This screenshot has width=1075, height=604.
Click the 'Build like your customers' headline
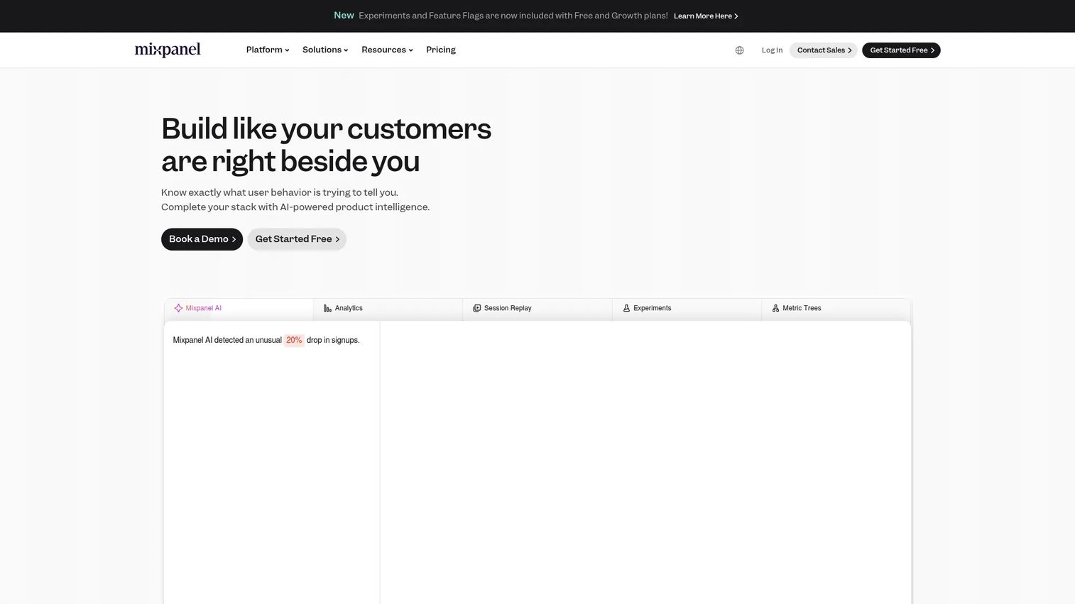pos(326,145)
